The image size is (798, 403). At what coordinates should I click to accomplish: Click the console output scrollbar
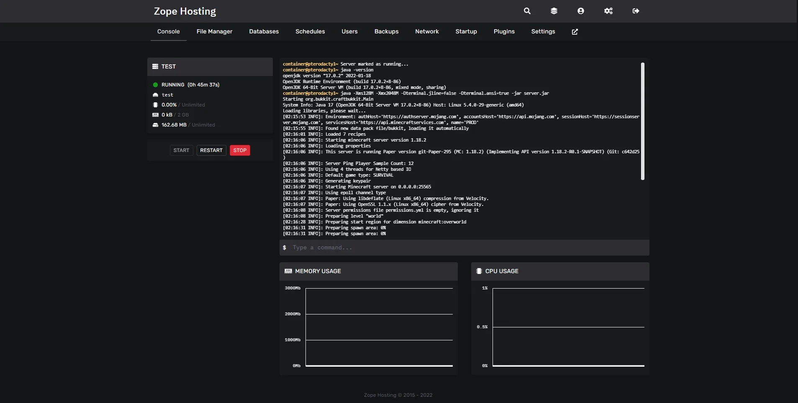pos(642,121)
